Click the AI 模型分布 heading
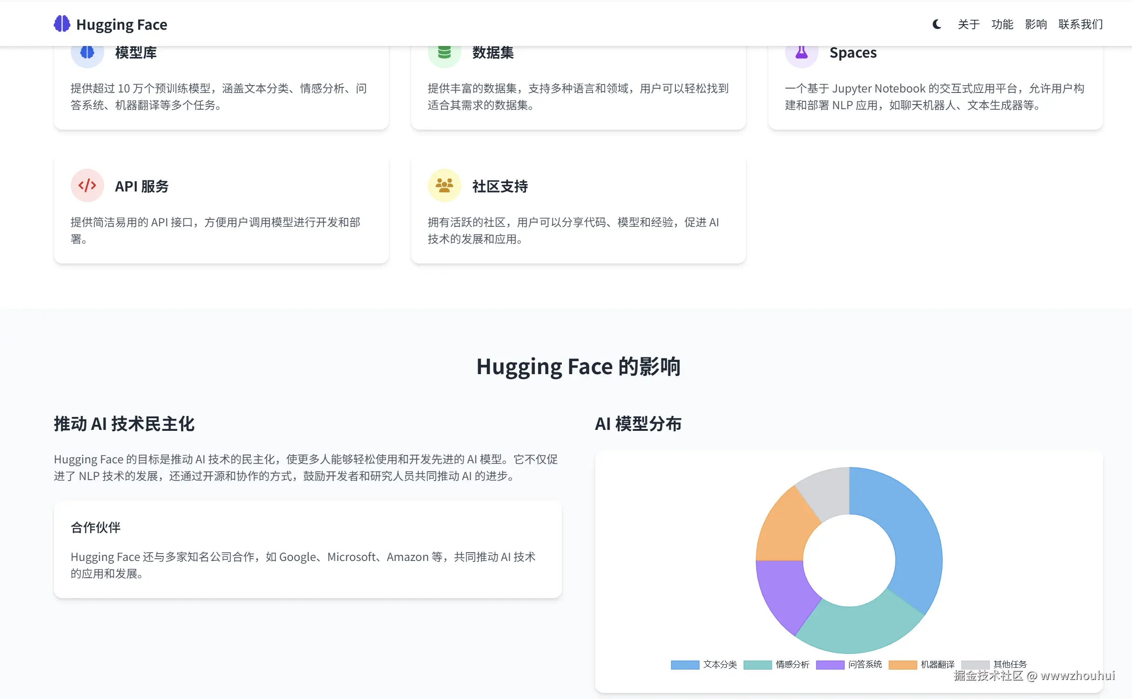The image size is (1132, 699). (639, 424)
